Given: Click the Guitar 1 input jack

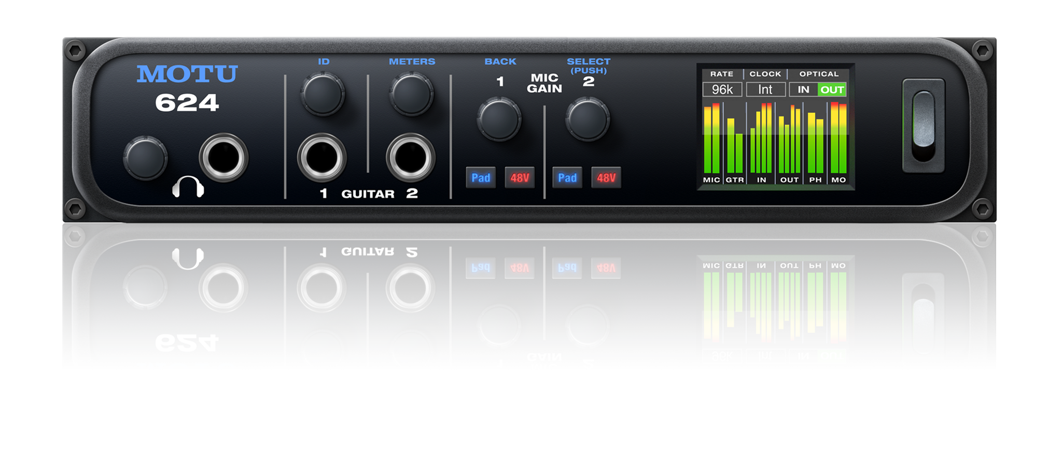Looking at the screenshot, I should [x=322, y=158].
